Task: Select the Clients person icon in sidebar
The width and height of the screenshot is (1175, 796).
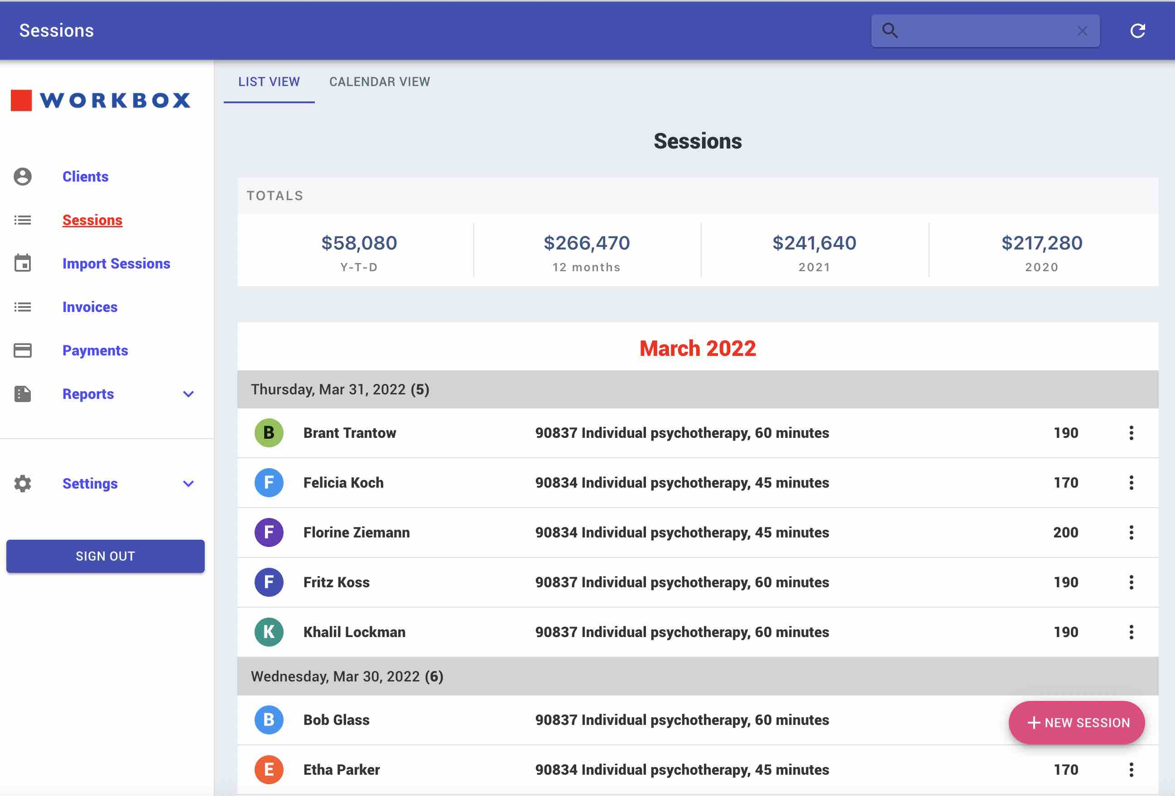Action: (22, 177)
